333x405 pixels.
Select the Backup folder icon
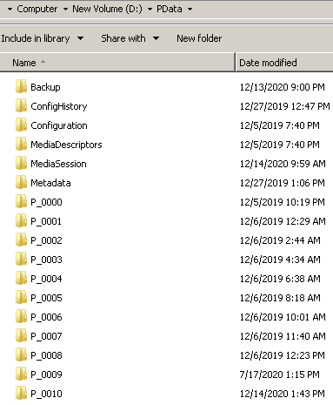pos(21,86)
